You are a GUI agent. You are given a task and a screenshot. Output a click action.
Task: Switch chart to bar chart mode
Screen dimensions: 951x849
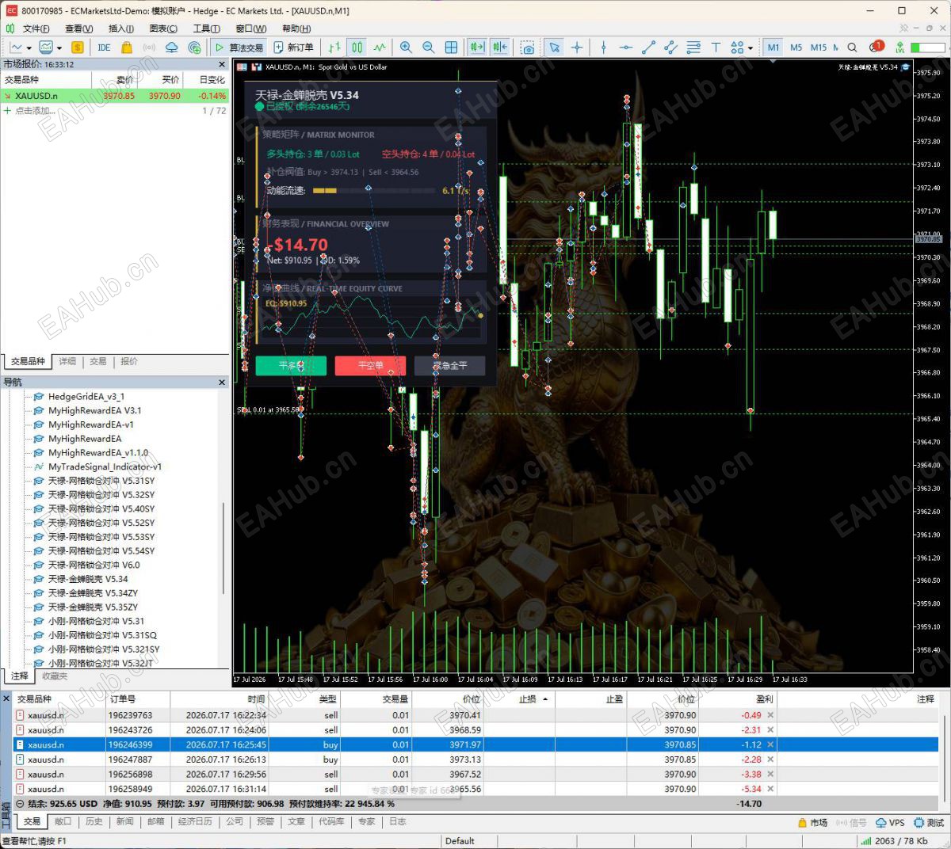click(x=335, y=48)
